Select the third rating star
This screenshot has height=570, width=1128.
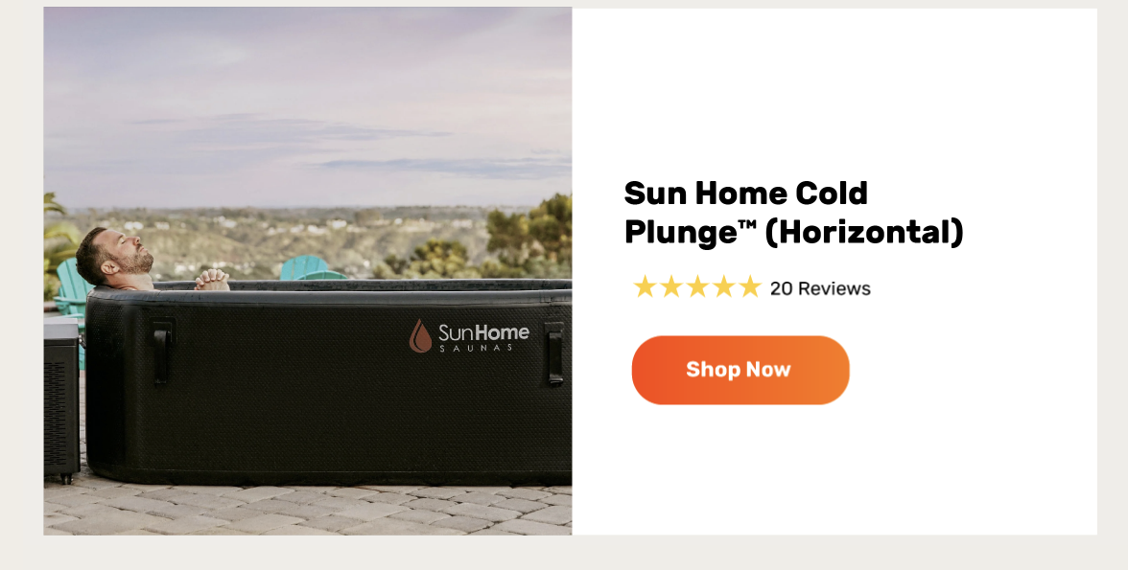697,286
